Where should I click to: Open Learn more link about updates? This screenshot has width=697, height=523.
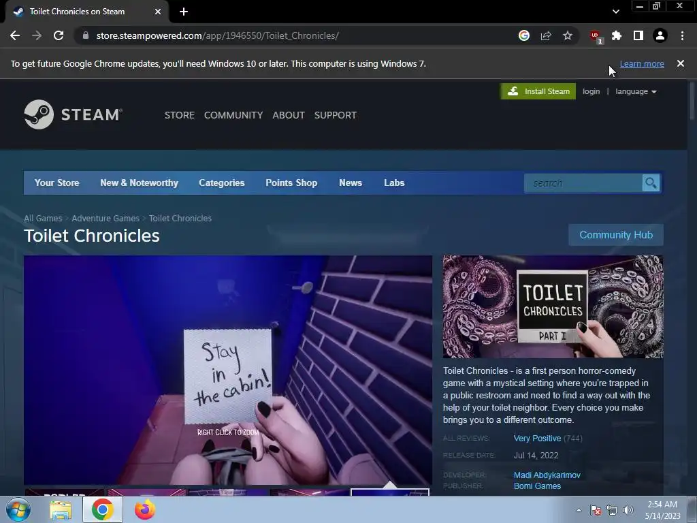642,63
